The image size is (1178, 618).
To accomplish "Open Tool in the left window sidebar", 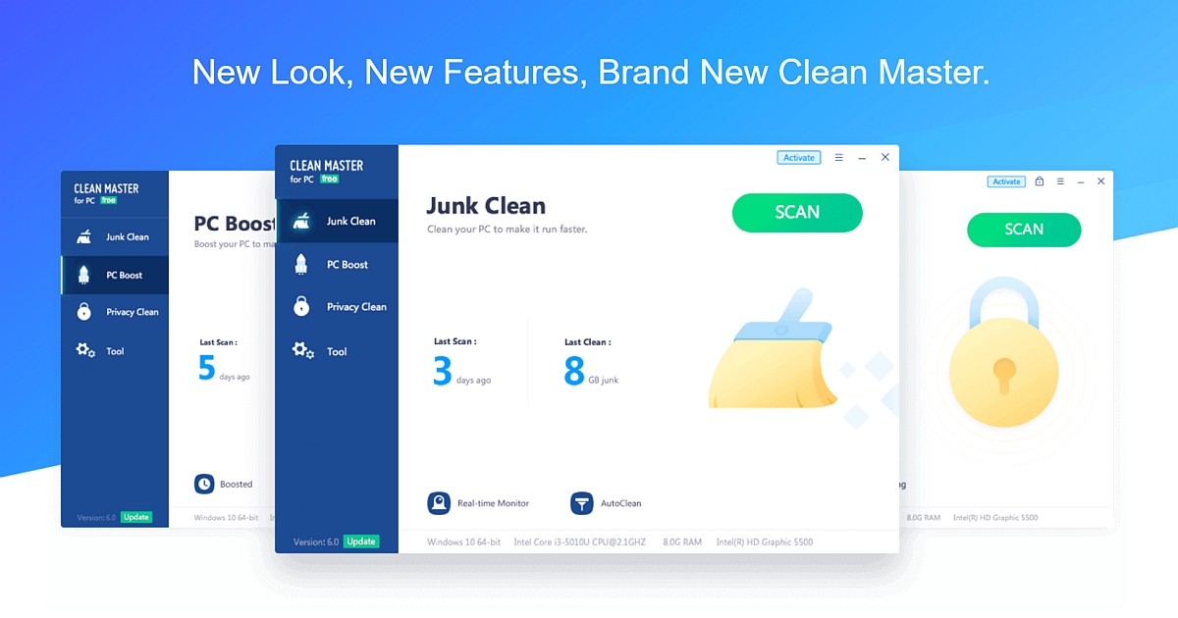I will tap(115, 350).
